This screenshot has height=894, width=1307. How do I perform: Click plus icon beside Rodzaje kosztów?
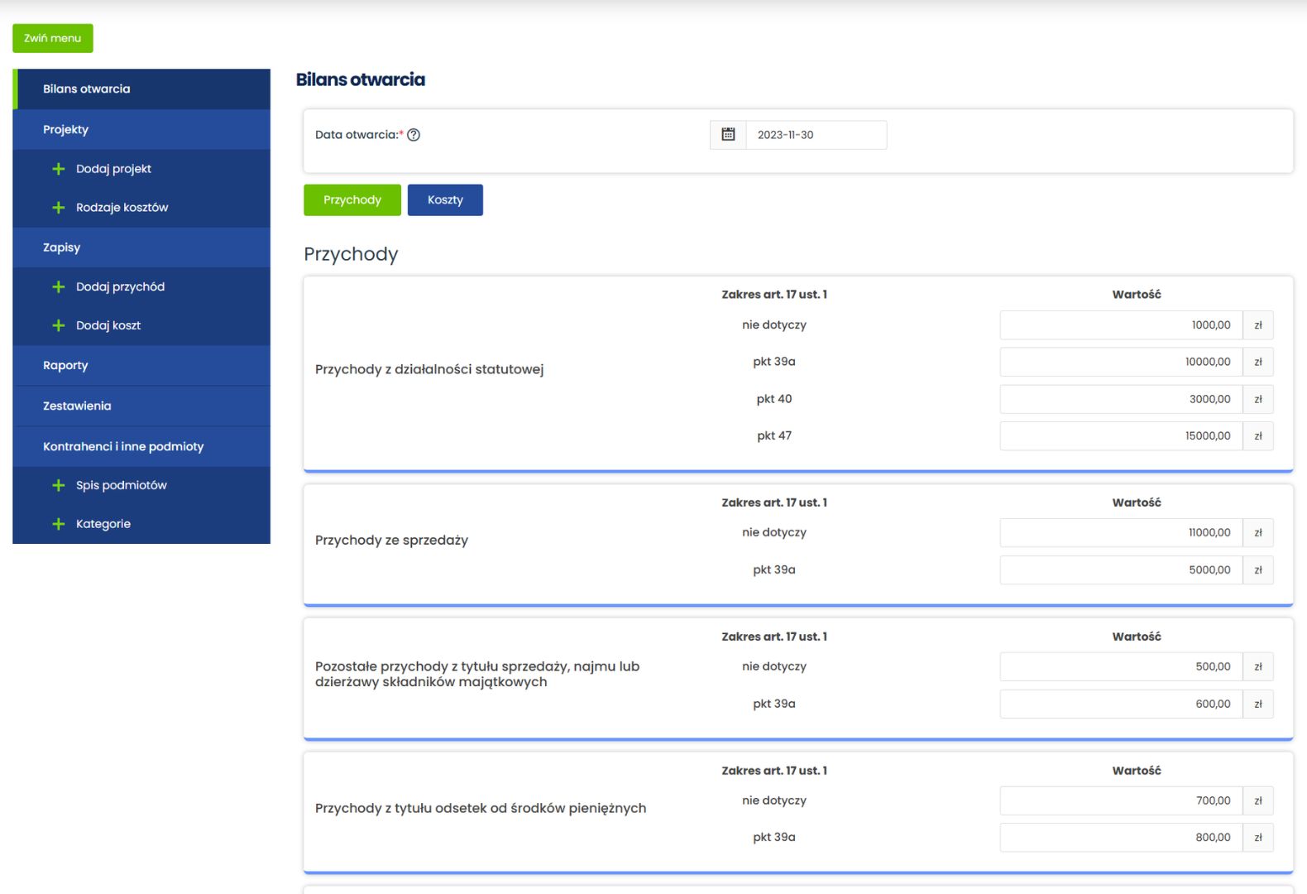click(59, 208)
